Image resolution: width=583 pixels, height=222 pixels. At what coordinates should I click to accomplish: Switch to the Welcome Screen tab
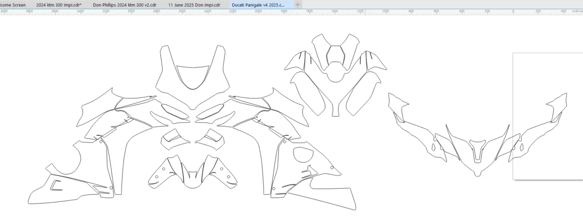point(13,4)
